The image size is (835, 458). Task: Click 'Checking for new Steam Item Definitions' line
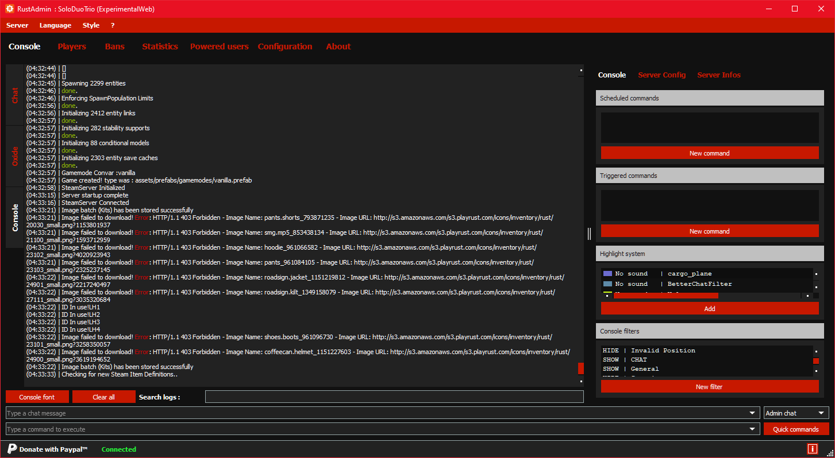pyautogui.click(x=102, y=374)
